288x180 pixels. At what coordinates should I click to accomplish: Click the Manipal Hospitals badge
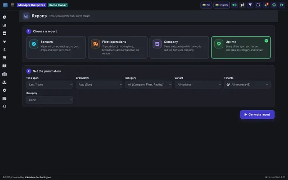(x=31, y=5)
